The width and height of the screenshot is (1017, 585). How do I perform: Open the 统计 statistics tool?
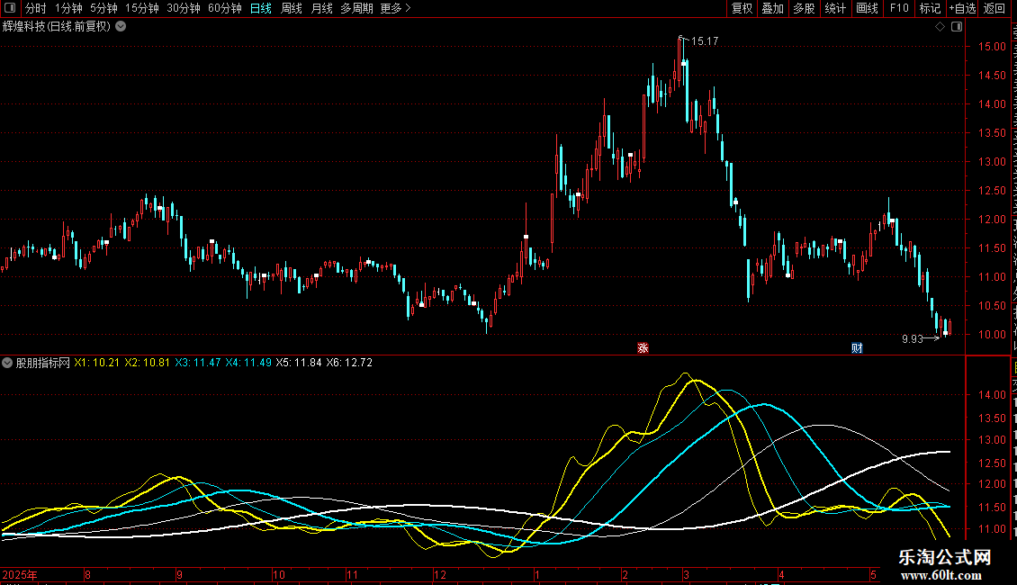[835, 8]
